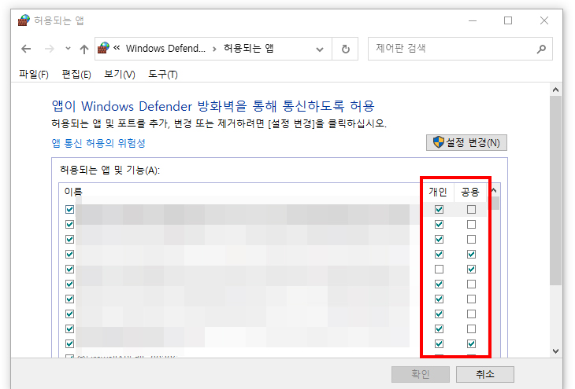Minimize the 허용되는 앱 window
The image size is (575, 389).
point(473,20)
